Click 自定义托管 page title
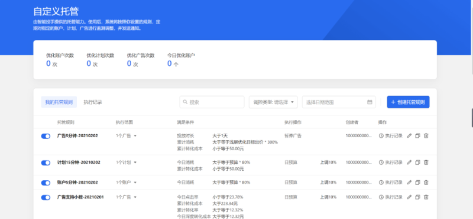 (x=56, y=11)
